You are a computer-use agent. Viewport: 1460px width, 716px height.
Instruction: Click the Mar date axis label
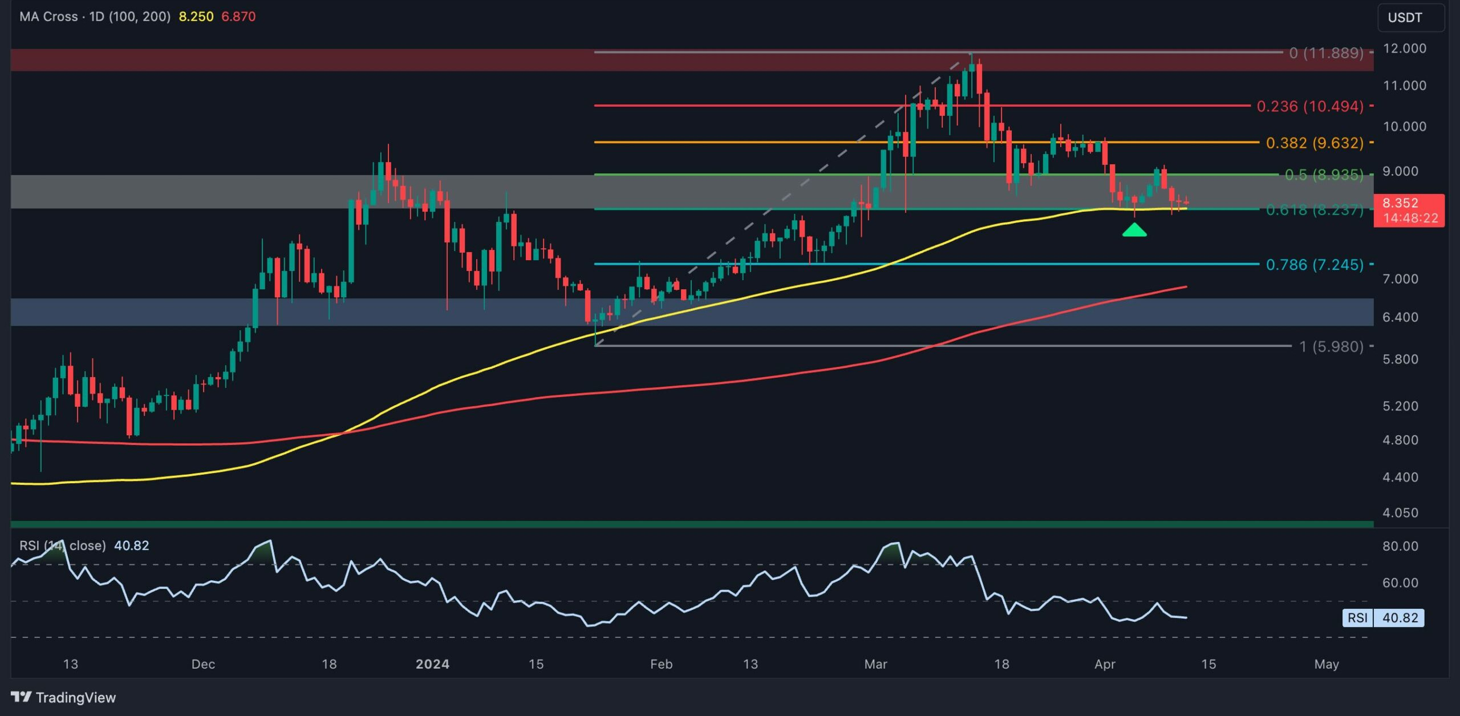pyautogui.click(x=875, y=664)
